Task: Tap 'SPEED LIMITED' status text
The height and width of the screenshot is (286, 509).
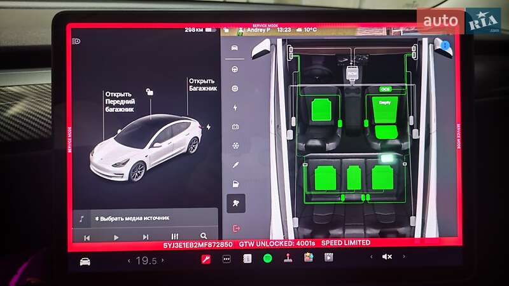Action: 345,243
